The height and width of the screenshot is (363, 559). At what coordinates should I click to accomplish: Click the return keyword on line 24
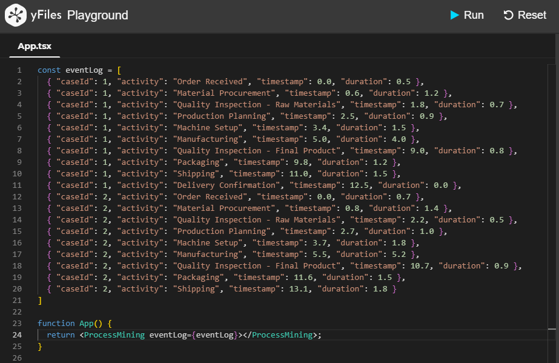tap(61, 335)
